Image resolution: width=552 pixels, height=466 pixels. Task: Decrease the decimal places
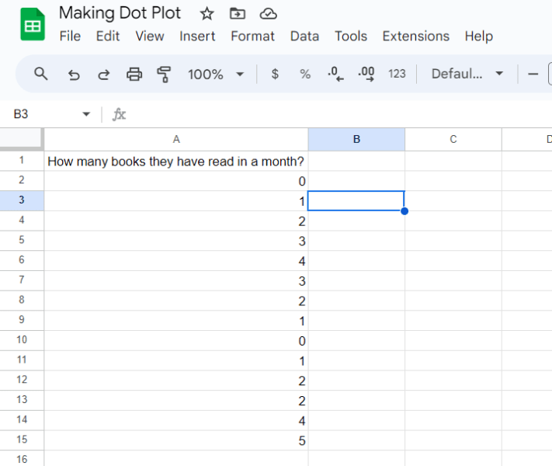(x=335, y=74)
